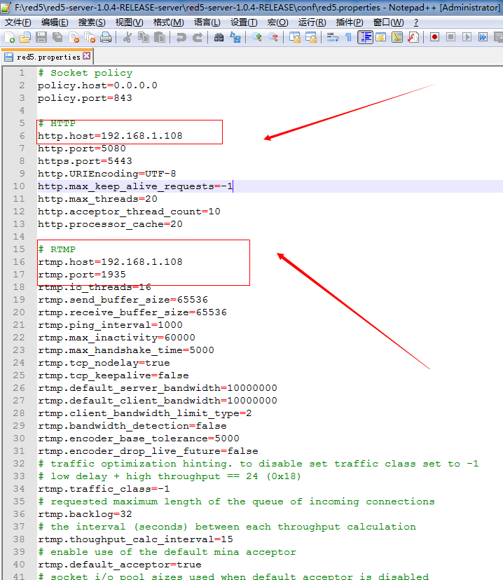Click the Zoom In magnifier icon
503x580 pixels.
tap(256, 37)
